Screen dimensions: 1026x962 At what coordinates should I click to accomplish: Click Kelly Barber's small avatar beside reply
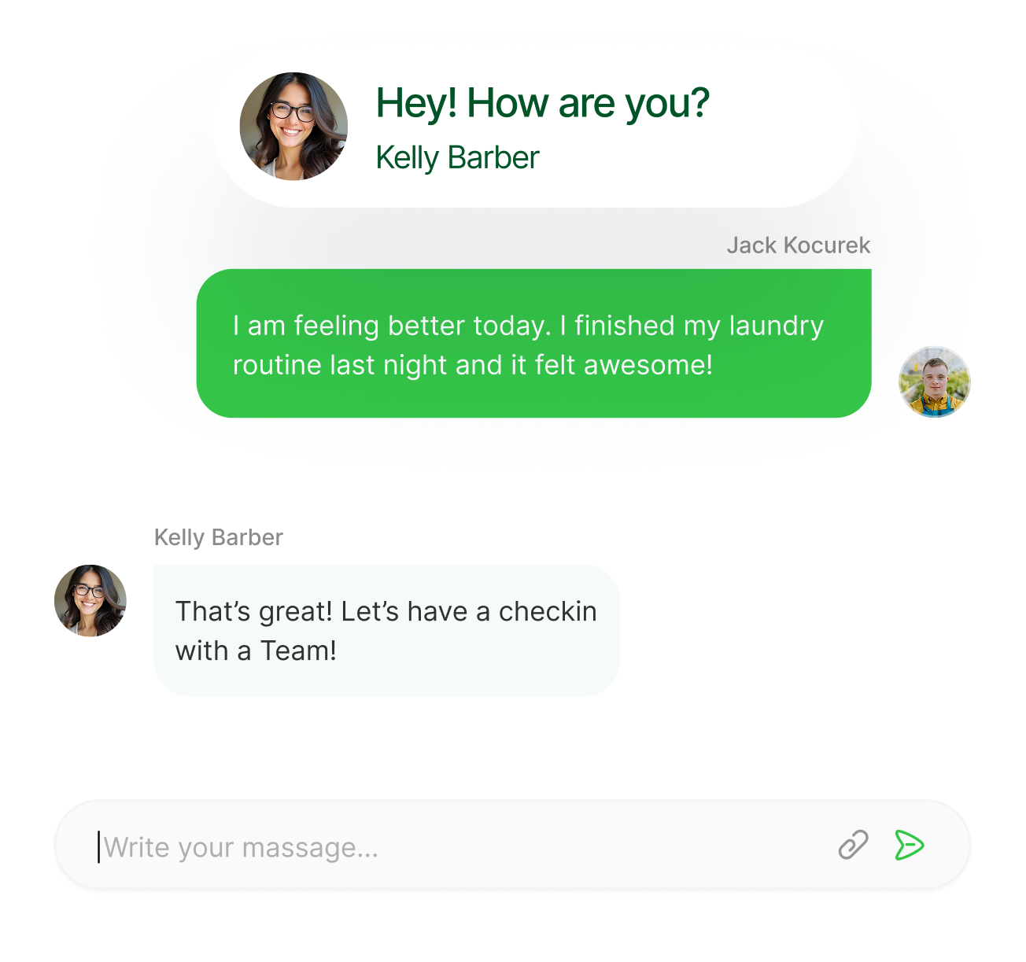pyautogui.click(x=90, y=600)
